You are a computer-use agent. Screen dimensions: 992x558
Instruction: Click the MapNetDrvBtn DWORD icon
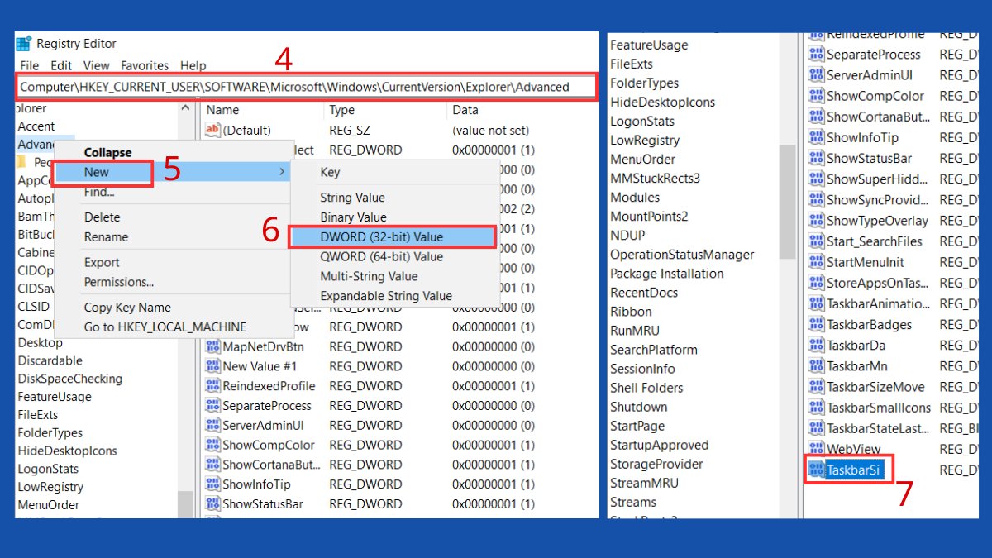(211, 346)
